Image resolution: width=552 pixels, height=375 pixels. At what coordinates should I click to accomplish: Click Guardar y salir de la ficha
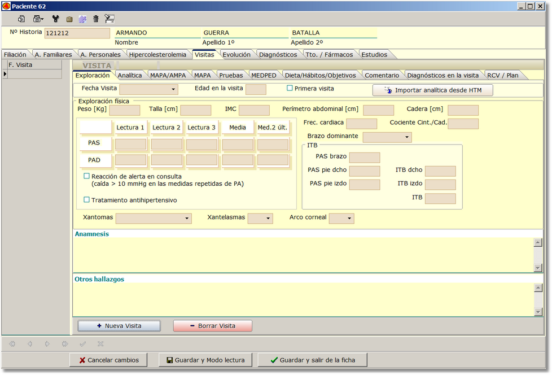tap(313, 360)
